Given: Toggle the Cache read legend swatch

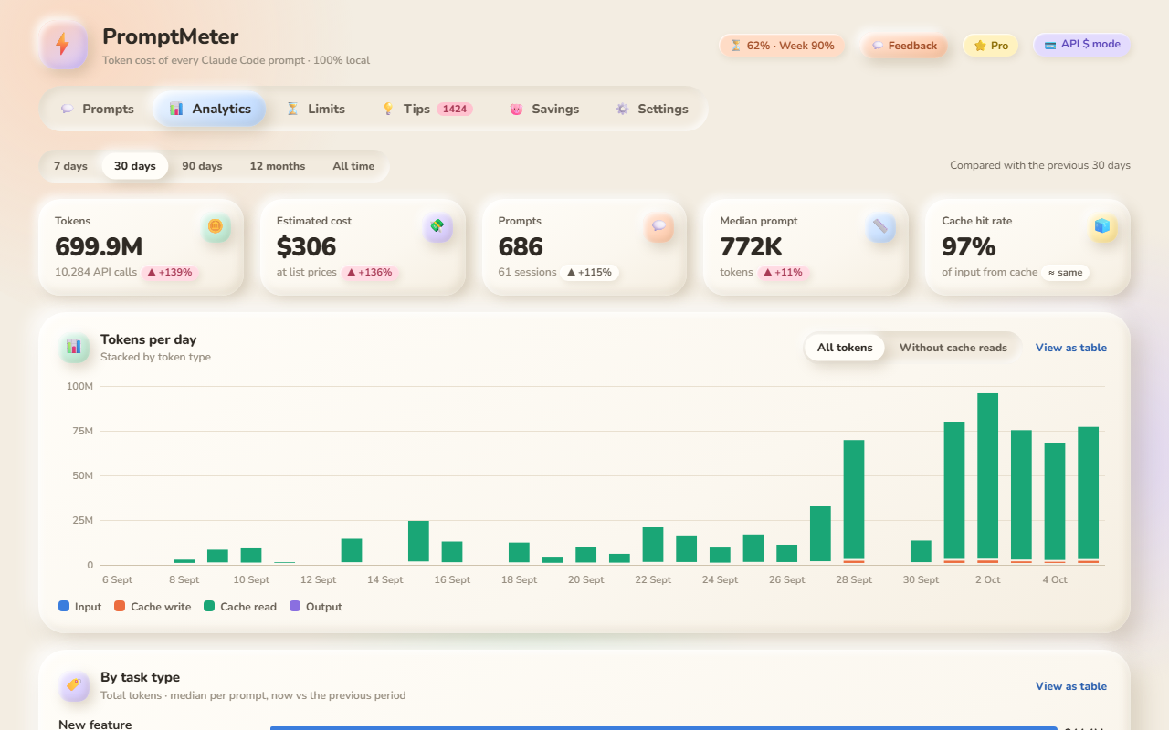Looking at the screenshot, I should 209,606.
